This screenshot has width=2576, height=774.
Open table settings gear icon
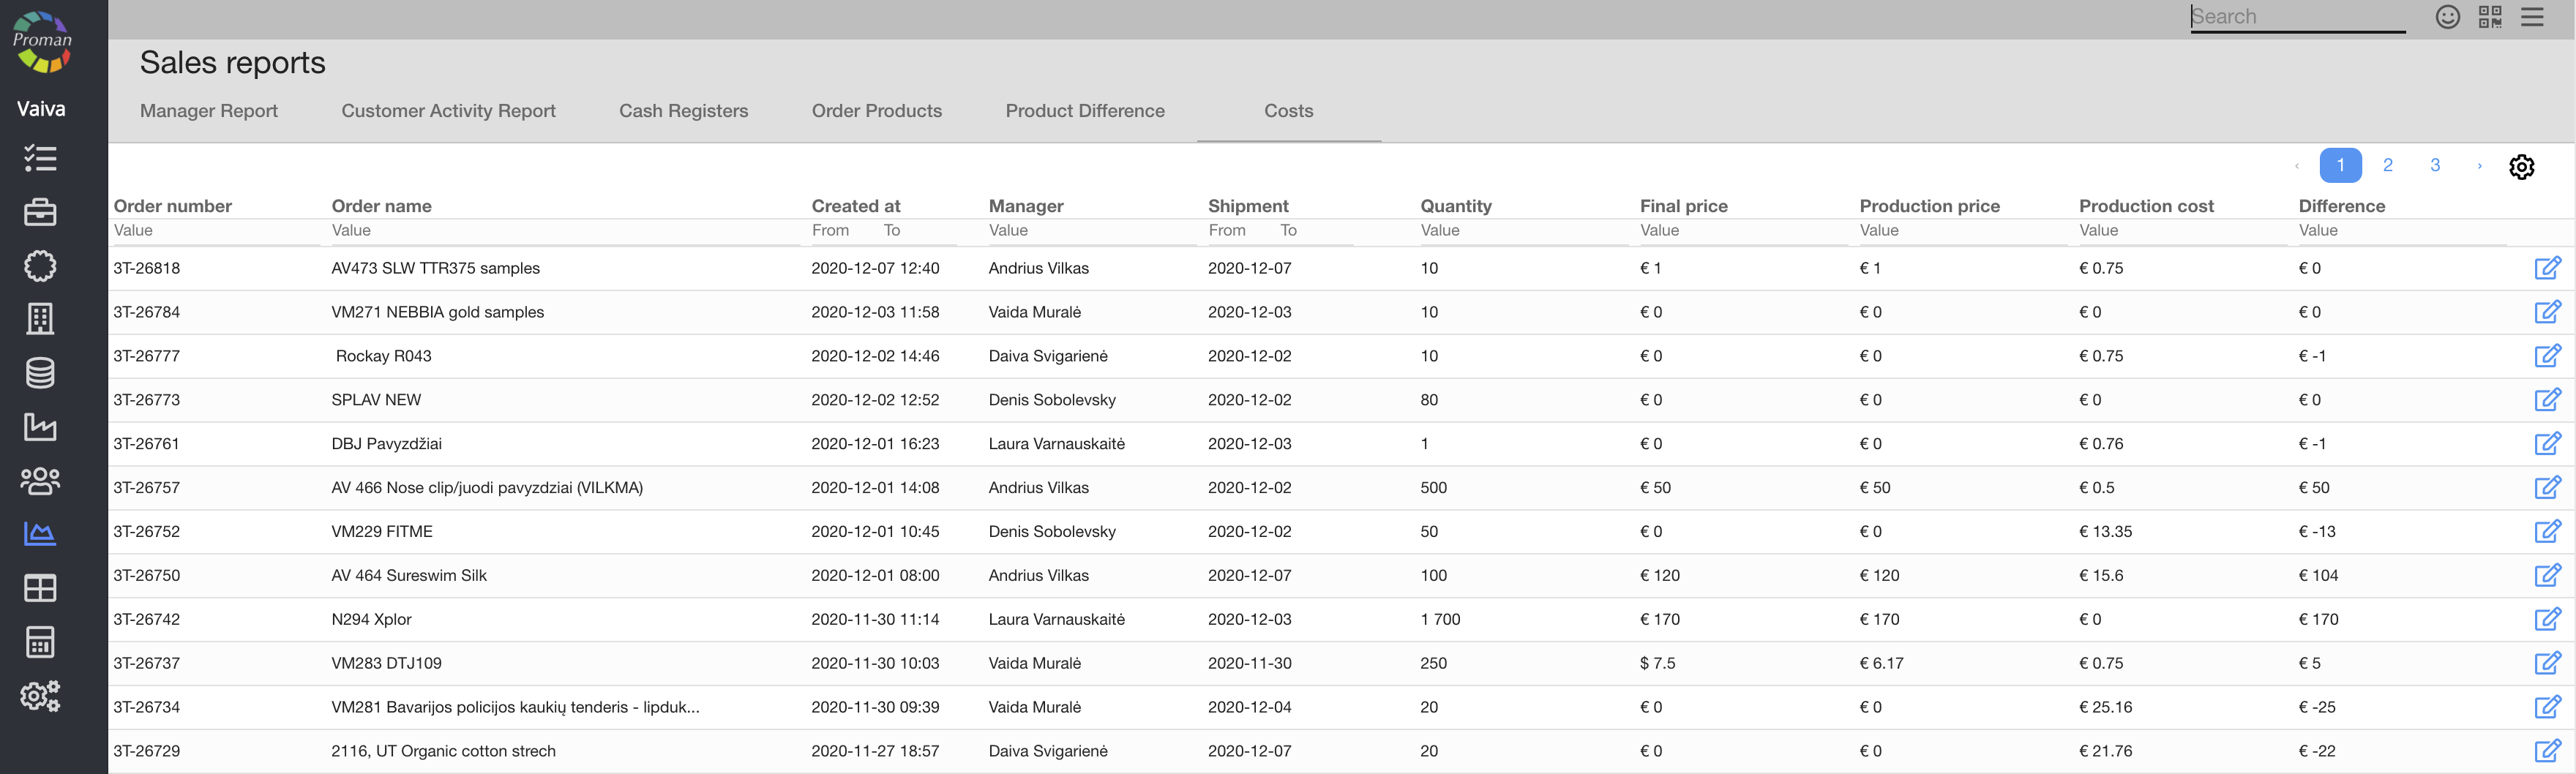[x=2521, y=167]
